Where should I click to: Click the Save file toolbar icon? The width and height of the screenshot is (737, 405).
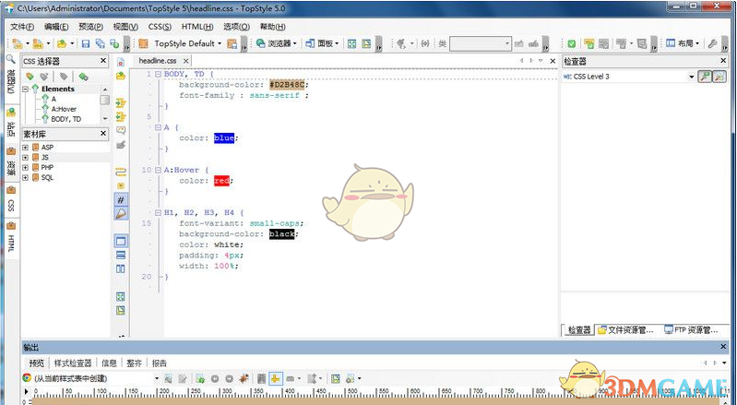coord(86,43)
